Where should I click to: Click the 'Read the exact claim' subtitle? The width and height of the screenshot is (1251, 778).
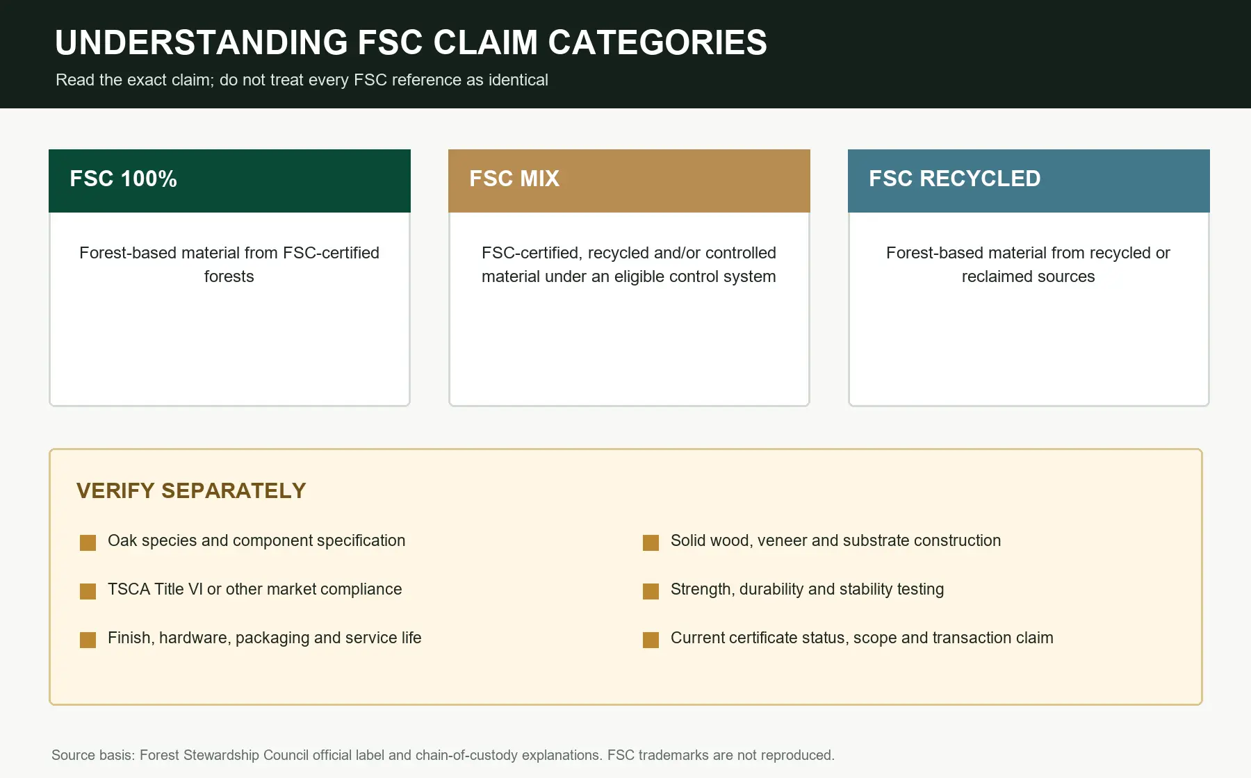302,80
